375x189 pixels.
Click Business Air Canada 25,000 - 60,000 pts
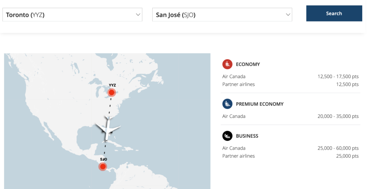(x=338, y=148)
